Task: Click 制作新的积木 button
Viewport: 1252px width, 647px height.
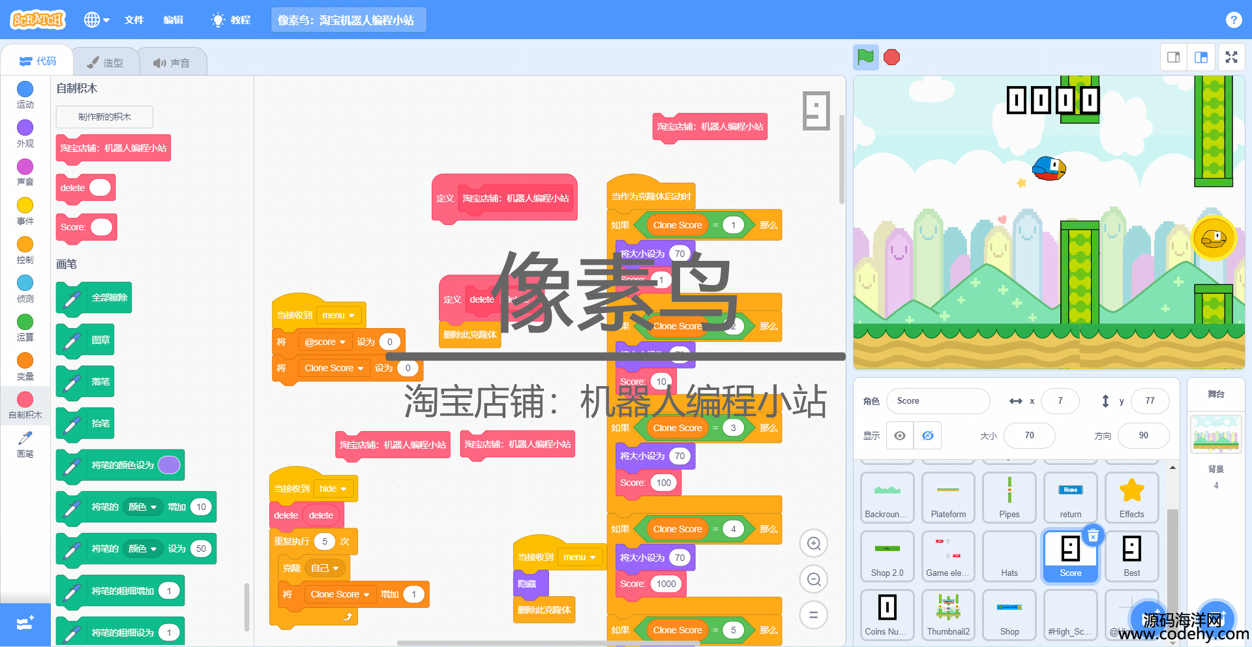Action: tap(104, 117)
